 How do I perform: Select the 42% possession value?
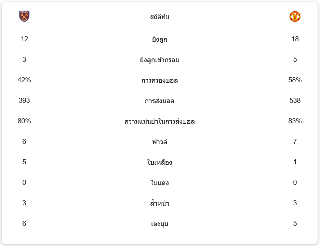[x=24, y=80]
